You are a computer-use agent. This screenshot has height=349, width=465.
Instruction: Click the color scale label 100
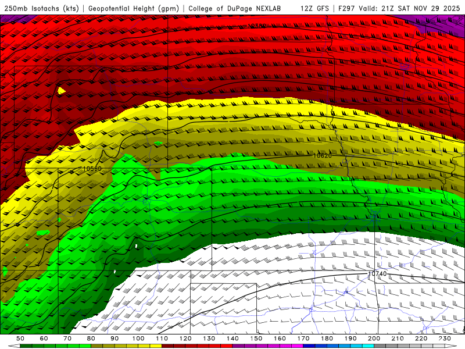pos(138,339)
